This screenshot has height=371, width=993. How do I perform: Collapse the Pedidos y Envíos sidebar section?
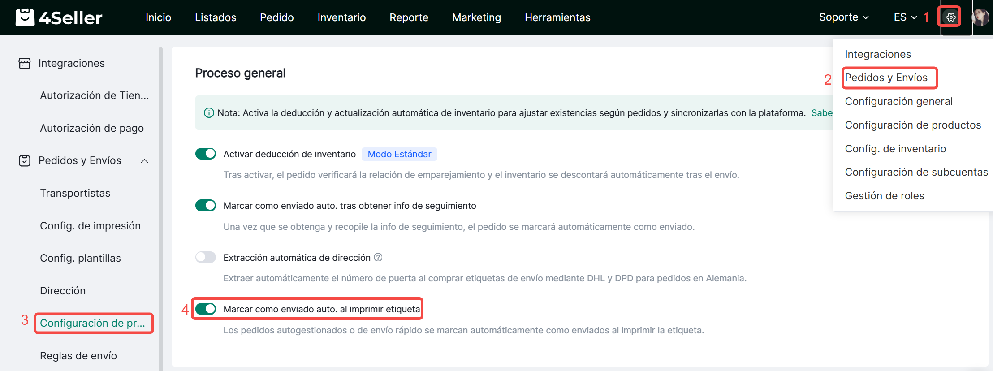144,161
